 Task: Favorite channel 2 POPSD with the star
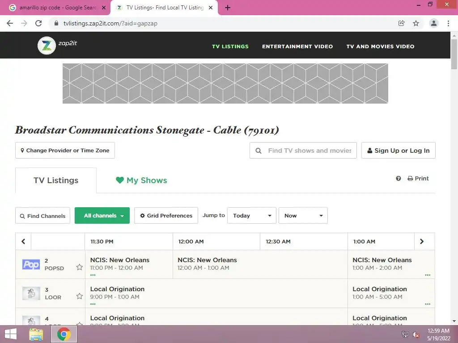[x=80, y=267]
